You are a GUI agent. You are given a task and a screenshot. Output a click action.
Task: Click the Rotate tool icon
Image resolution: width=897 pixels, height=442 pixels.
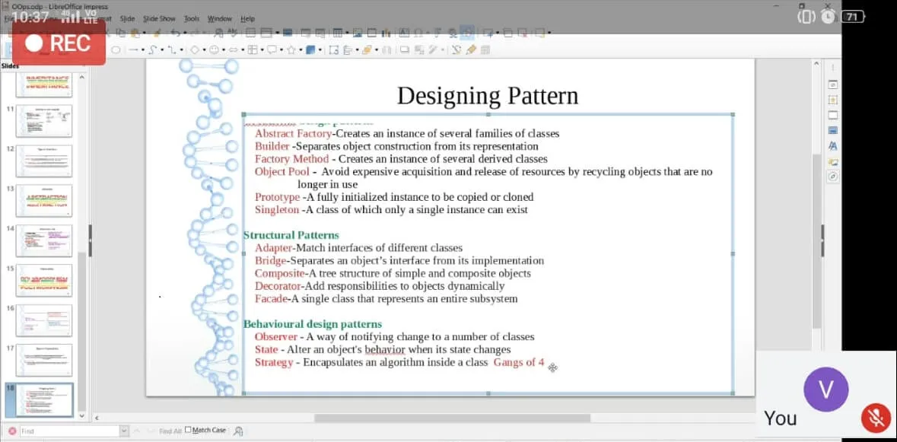tap(333, 50)
